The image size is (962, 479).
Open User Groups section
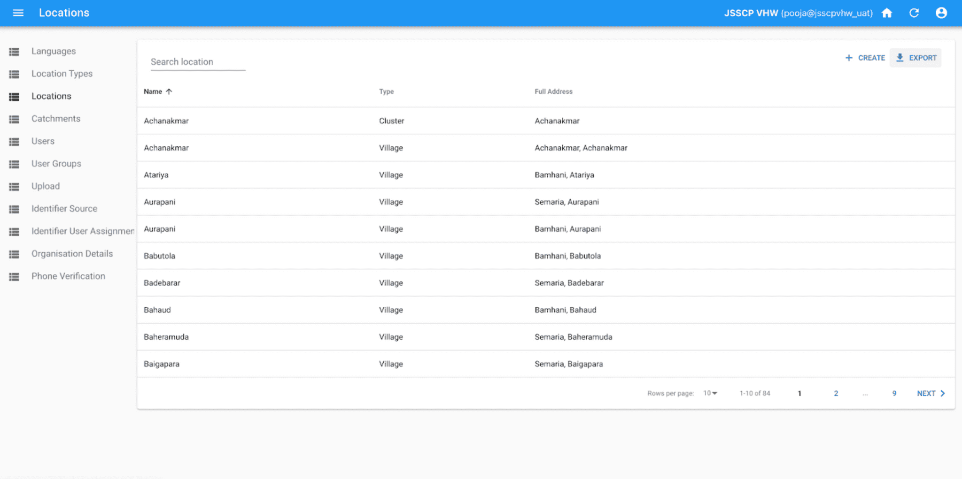pyautogui.click(x=56, y=164)
